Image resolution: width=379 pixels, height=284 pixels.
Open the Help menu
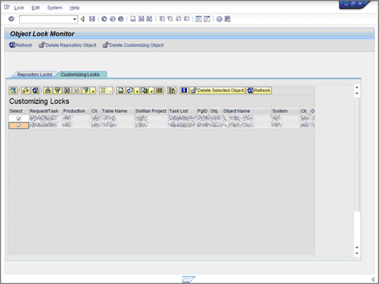(75, 8)
